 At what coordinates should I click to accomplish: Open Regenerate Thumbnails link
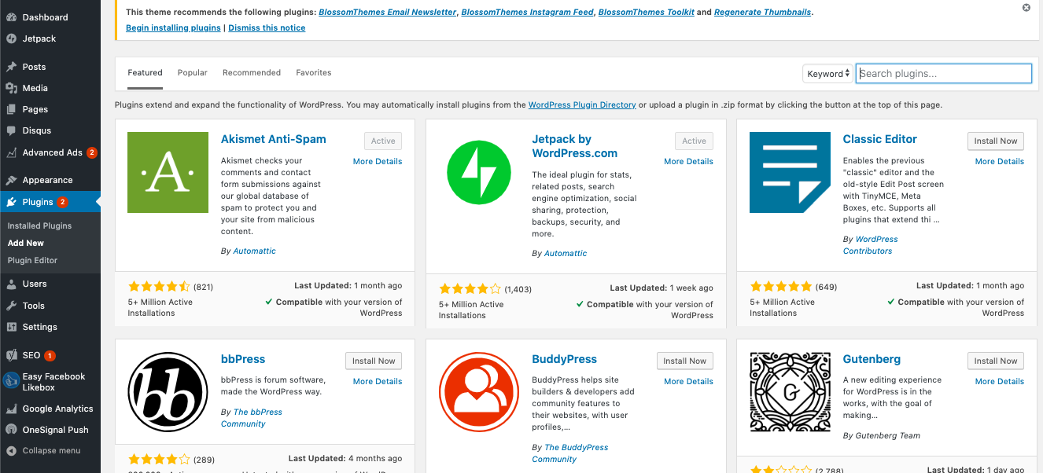point(763,13)
